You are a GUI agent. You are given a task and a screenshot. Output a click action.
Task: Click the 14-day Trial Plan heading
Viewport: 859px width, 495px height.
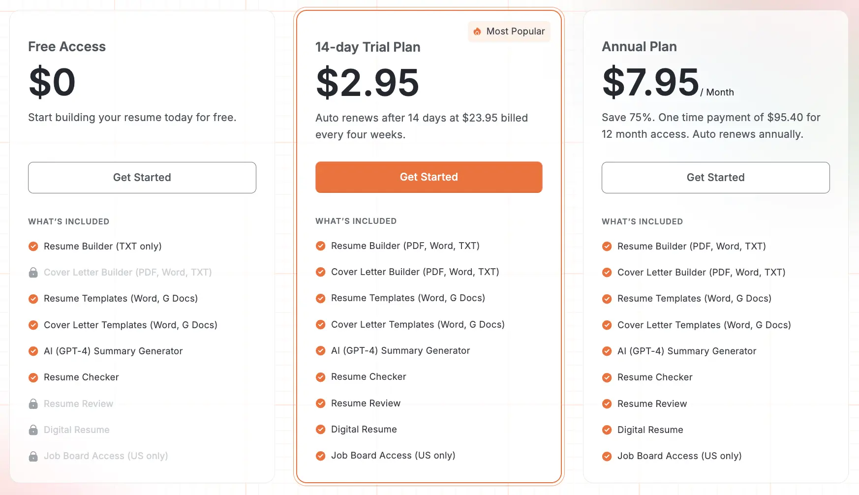click(368, 47)
